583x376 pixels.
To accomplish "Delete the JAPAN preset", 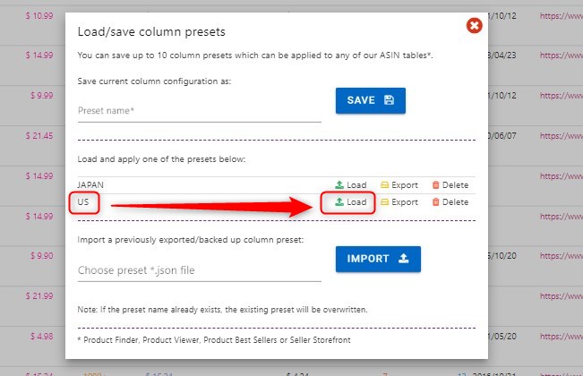I will pyautogui.click(x=450, y=185).
